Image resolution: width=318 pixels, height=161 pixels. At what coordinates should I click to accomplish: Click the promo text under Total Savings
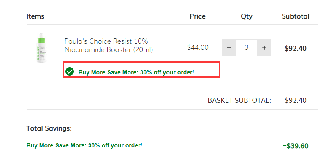pos(84,145)
